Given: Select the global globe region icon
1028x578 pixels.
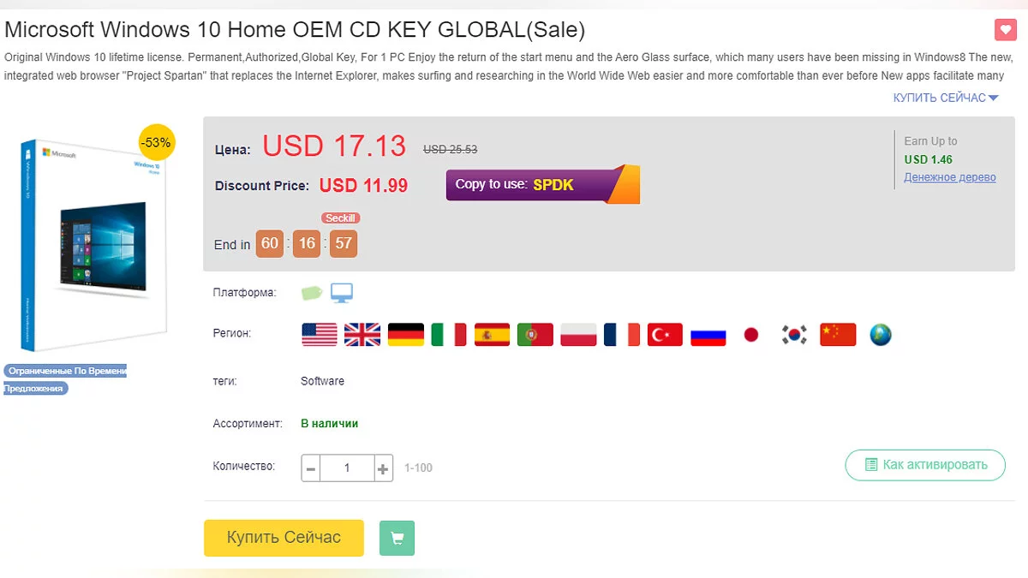Looking at the screenshot, I should tap(881, 334).
